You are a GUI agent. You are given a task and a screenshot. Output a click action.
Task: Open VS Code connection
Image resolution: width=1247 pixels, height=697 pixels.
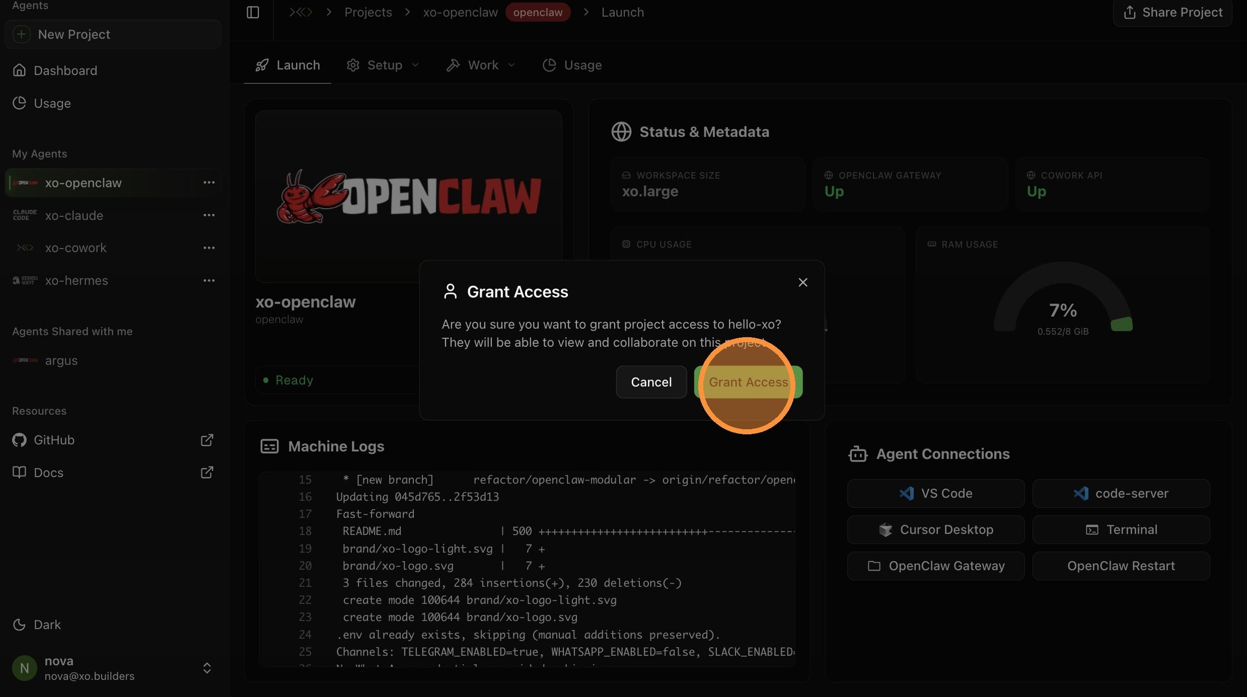pyautogui.click(x=936, y=493)
